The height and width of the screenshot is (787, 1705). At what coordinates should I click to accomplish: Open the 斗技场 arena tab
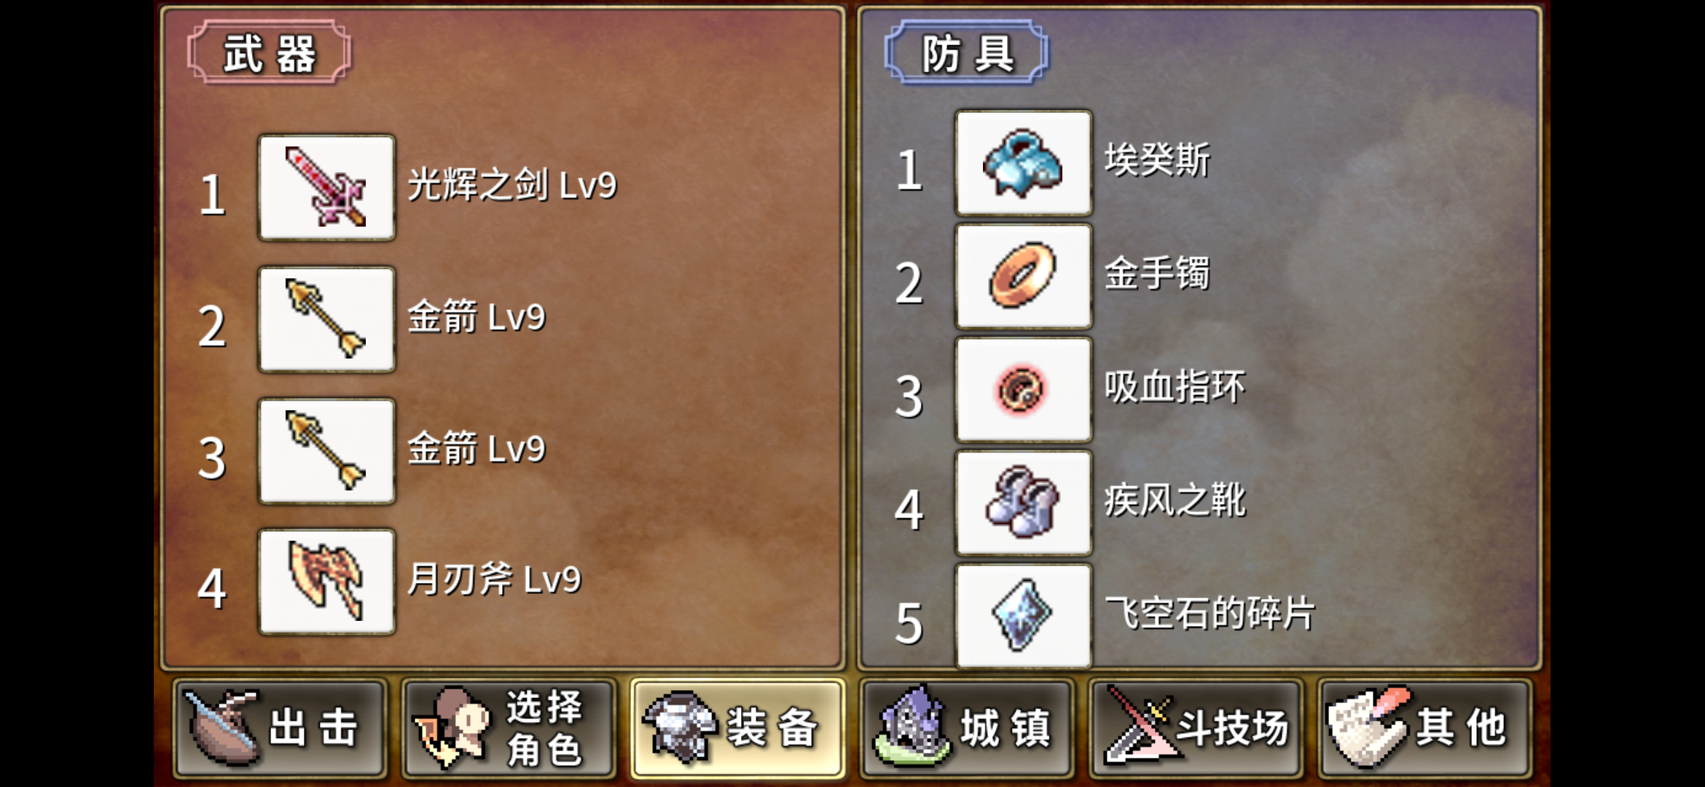click(1195, 729)
